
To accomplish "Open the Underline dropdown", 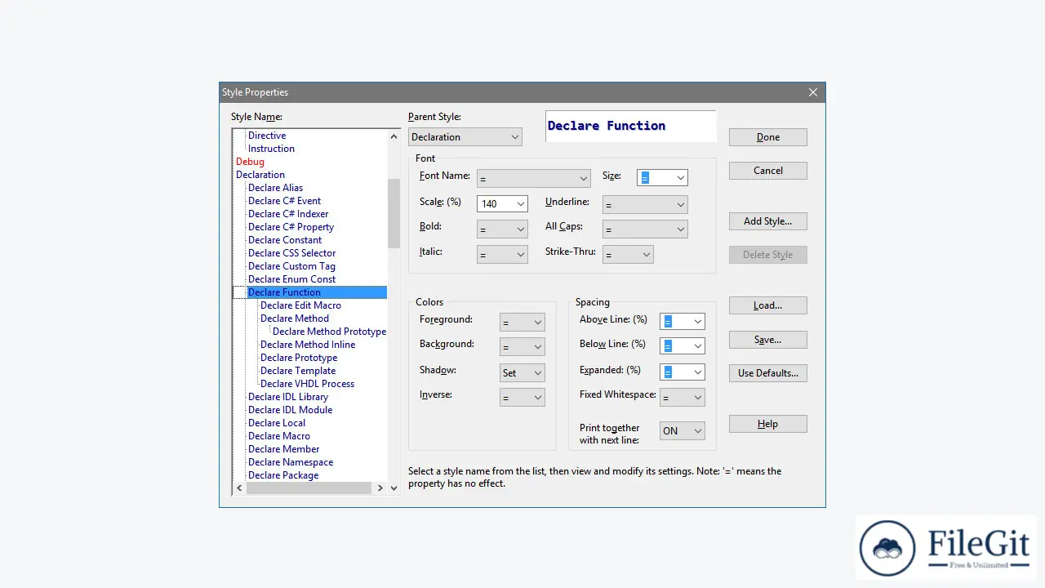I will (645, 205).
